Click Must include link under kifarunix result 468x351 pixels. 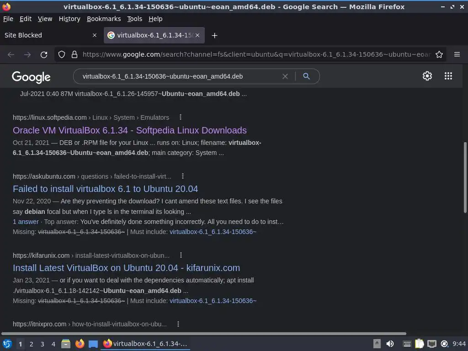click(213, 301)
